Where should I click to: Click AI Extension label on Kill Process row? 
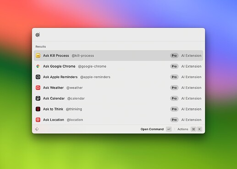coord(191,56)
